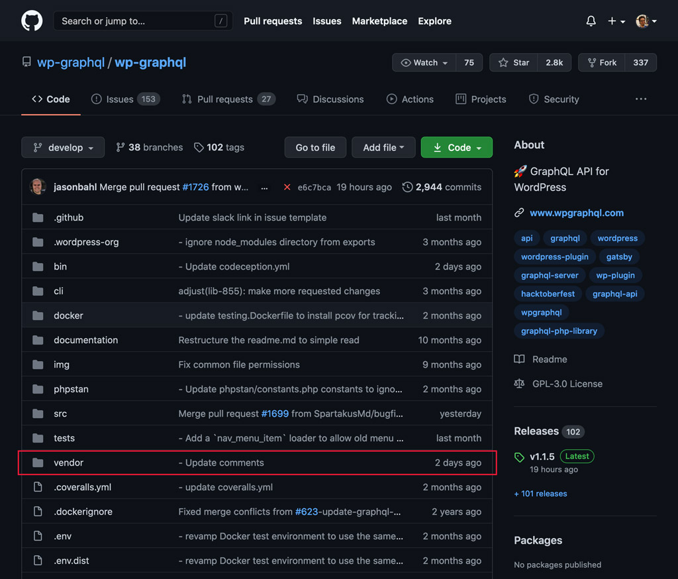Open .env.dist file icon
The height and width of the screenshot is (579, 678).
click(x=38, y=560)
